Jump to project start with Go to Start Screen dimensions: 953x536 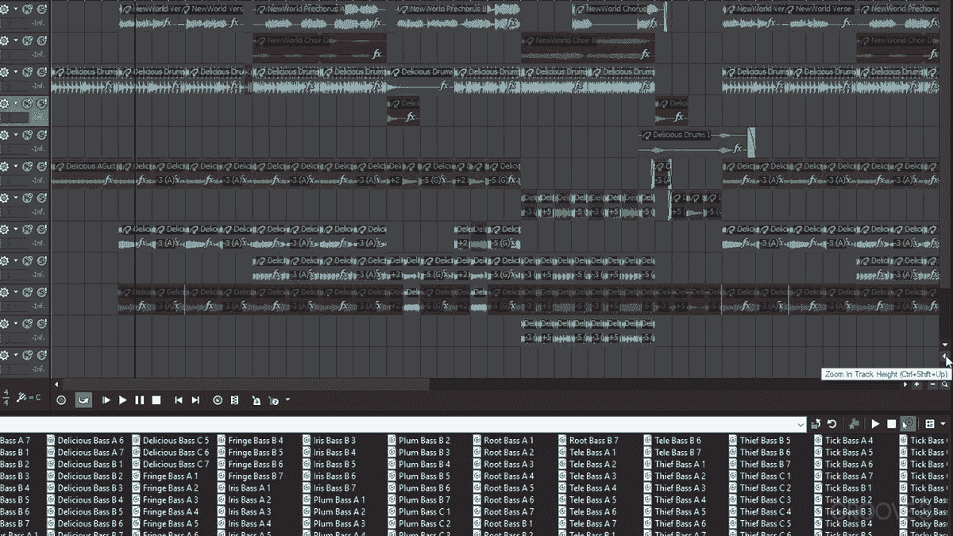coord(179,400)
